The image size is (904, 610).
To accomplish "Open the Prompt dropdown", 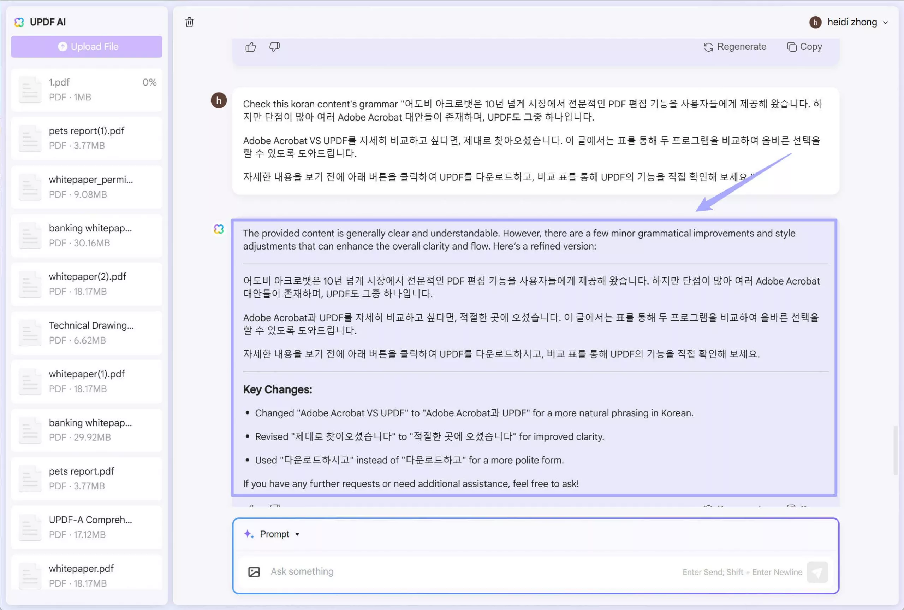I will pyautogui.click(x=297, y=534).
